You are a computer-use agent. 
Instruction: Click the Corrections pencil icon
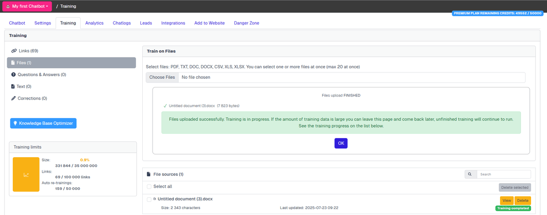pos(14,98)
